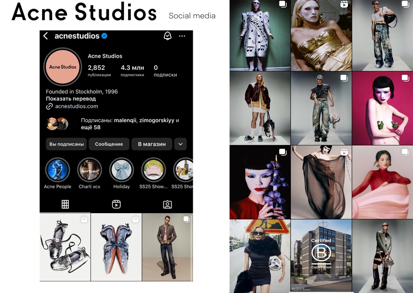Open the sheer black fabric reel post

321,182
